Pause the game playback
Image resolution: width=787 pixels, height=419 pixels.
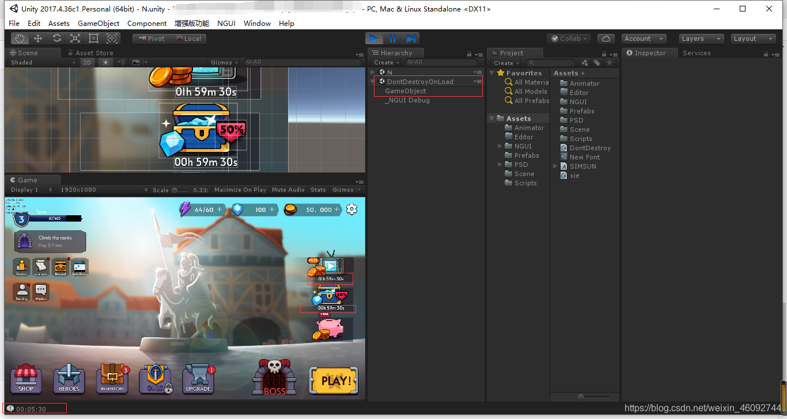coord(392,39)
